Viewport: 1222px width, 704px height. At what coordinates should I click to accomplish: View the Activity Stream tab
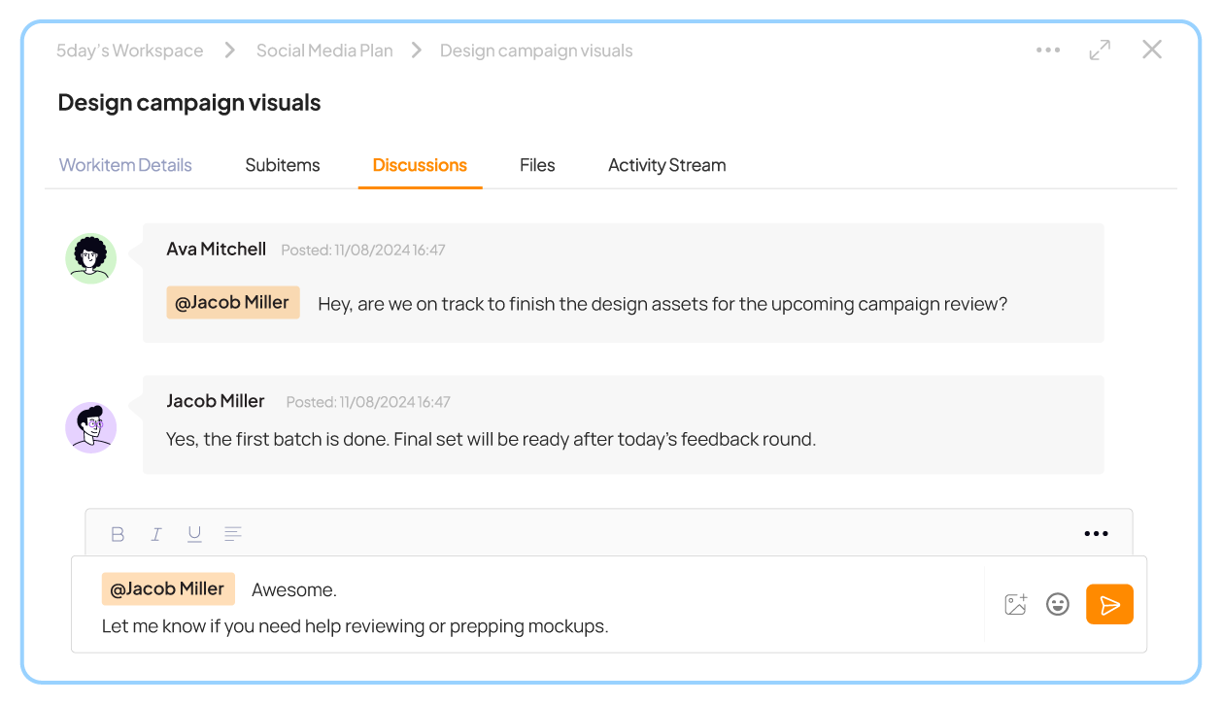tap(667, 165)
